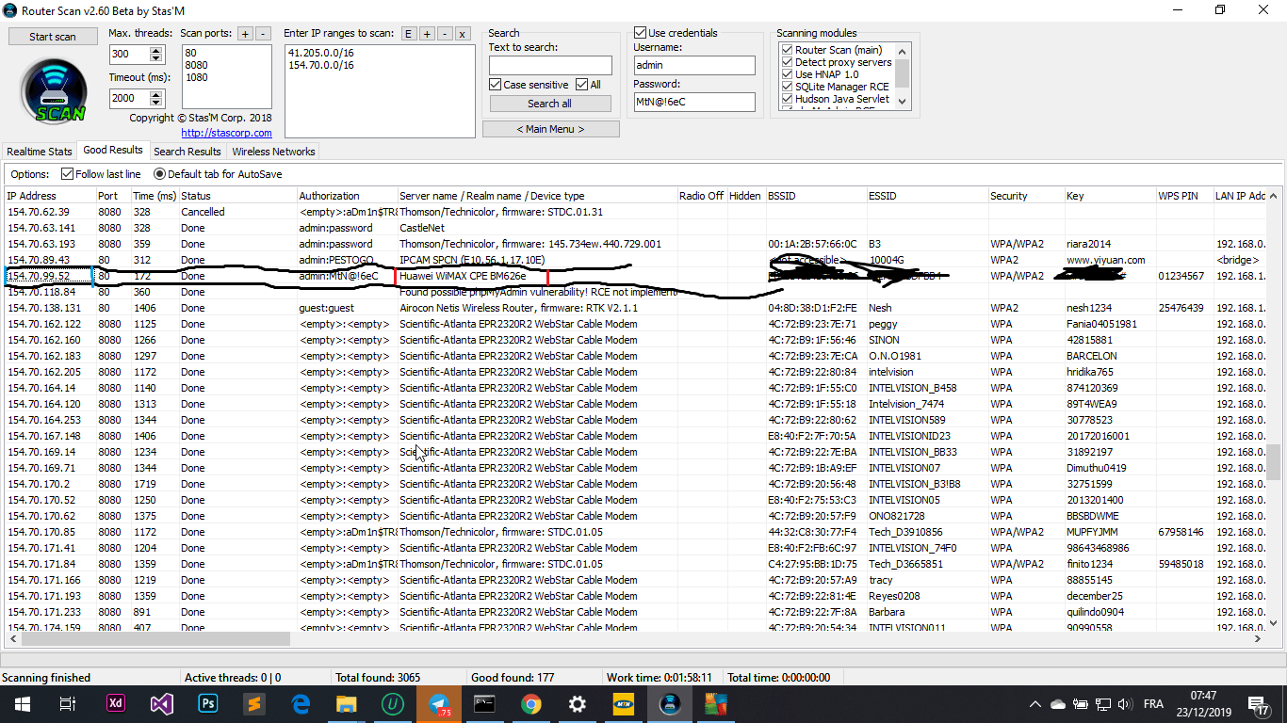Click the results table vertical scrollbar
Viewport: 1287px width, 723px height.
[x=1274, y=462]
